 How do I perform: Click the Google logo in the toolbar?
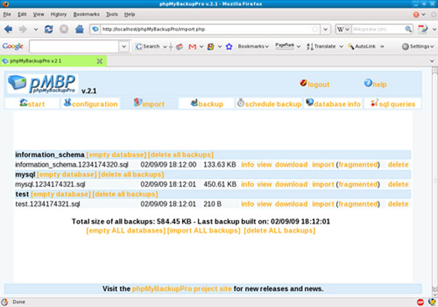tap(13, 46)
